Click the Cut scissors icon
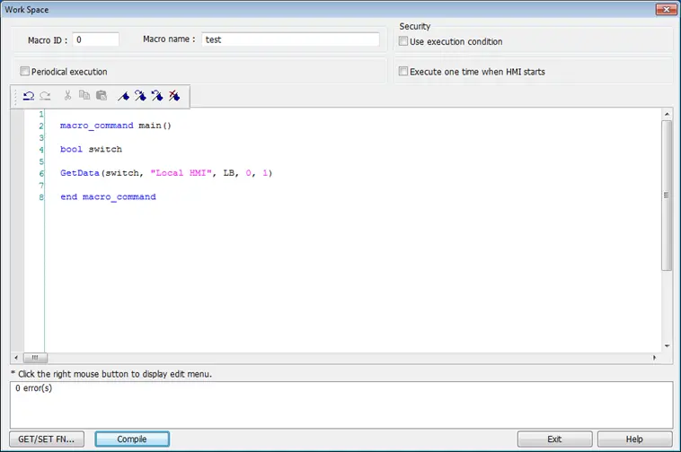Viewport: 681px width, 452px height. point(67,95)
